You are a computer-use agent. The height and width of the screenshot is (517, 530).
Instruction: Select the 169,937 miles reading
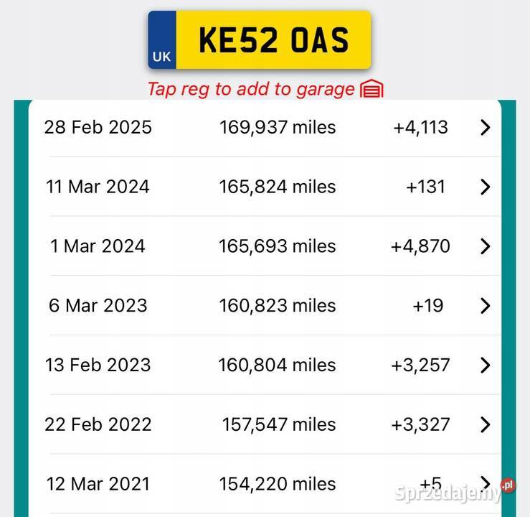click(278, 128)
